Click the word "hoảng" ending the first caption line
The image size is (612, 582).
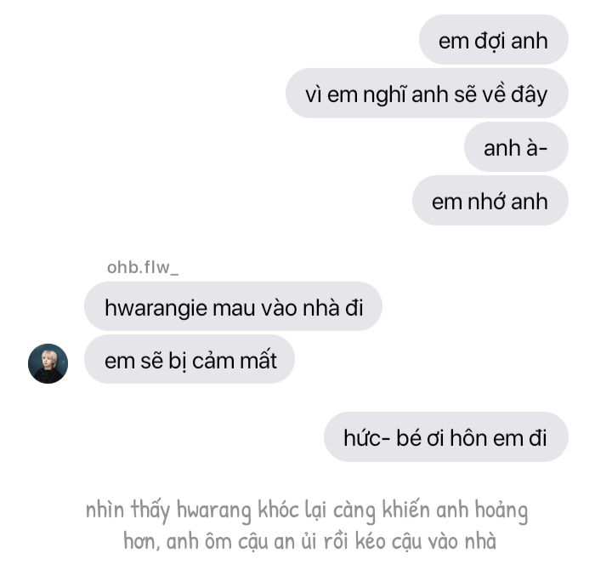(x=501, y=511)
